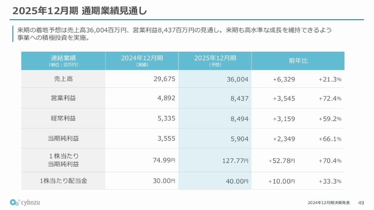Image resolution: width=374 pixels, height=210 pixels.
Task: Click the 売上高 row label
Action: pyautogui.click(x=63, y=79)
